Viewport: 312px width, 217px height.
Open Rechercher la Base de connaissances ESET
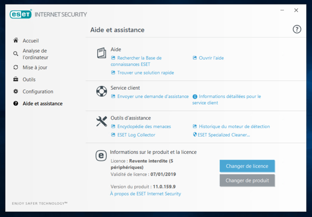coord(136,61)
